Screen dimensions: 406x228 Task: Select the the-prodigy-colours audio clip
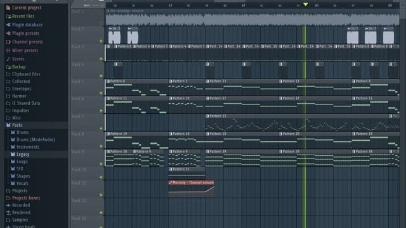(252, 17)
